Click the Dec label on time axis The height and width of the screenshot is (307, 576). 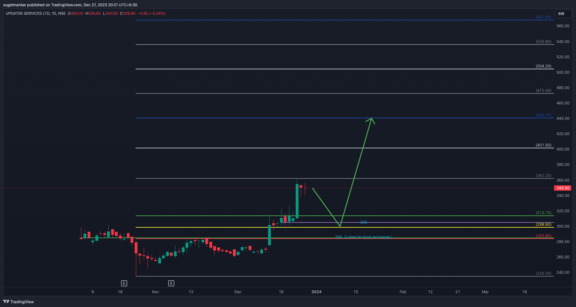(238, 292)
